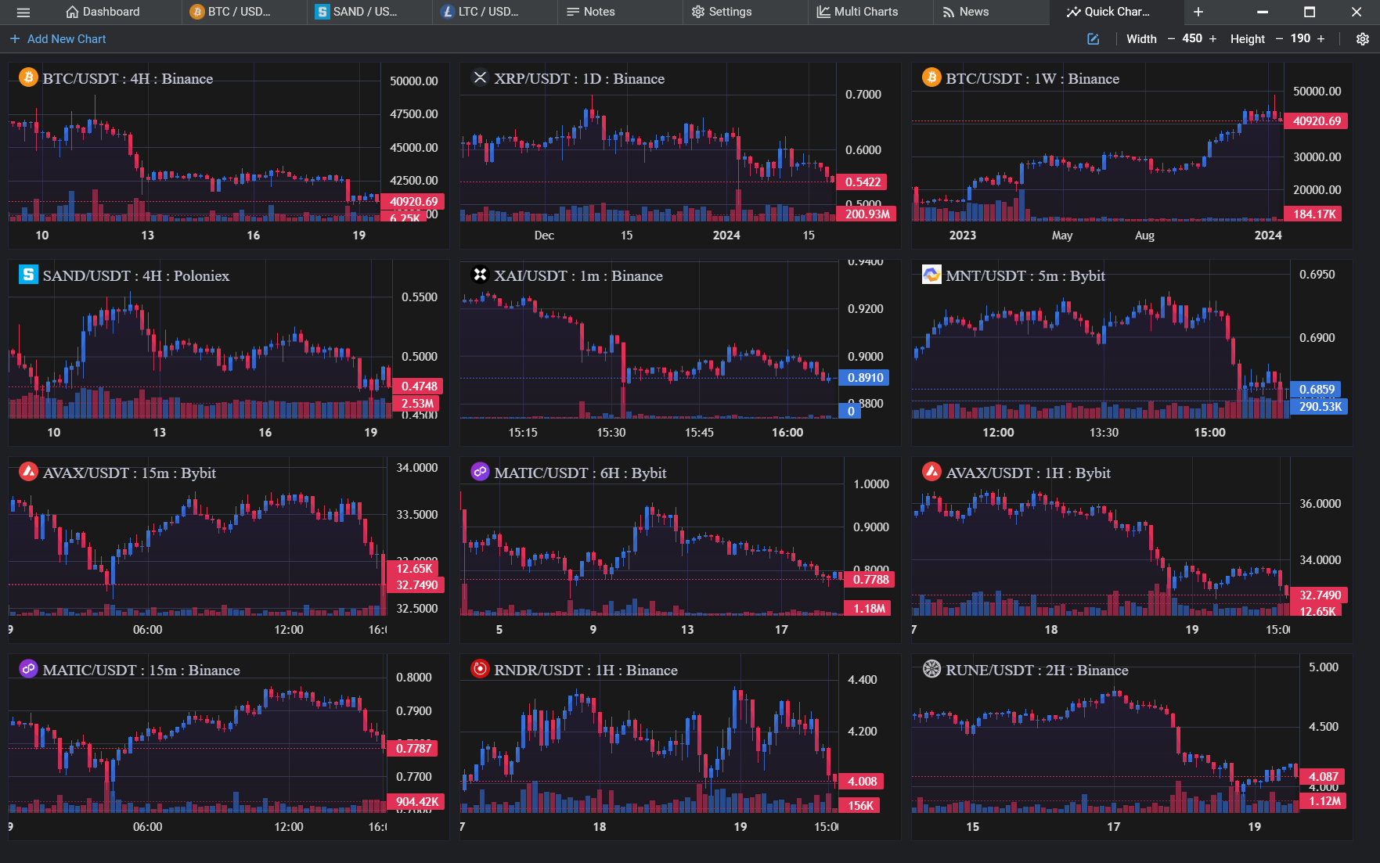Open a new tab with the plus button

(1198, 12)
